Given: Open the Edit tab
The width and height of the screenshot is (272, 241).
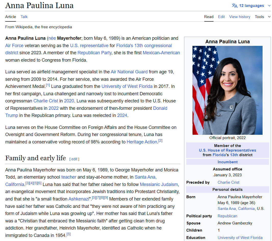Looking at the screenshot, I should pos(221,17).
